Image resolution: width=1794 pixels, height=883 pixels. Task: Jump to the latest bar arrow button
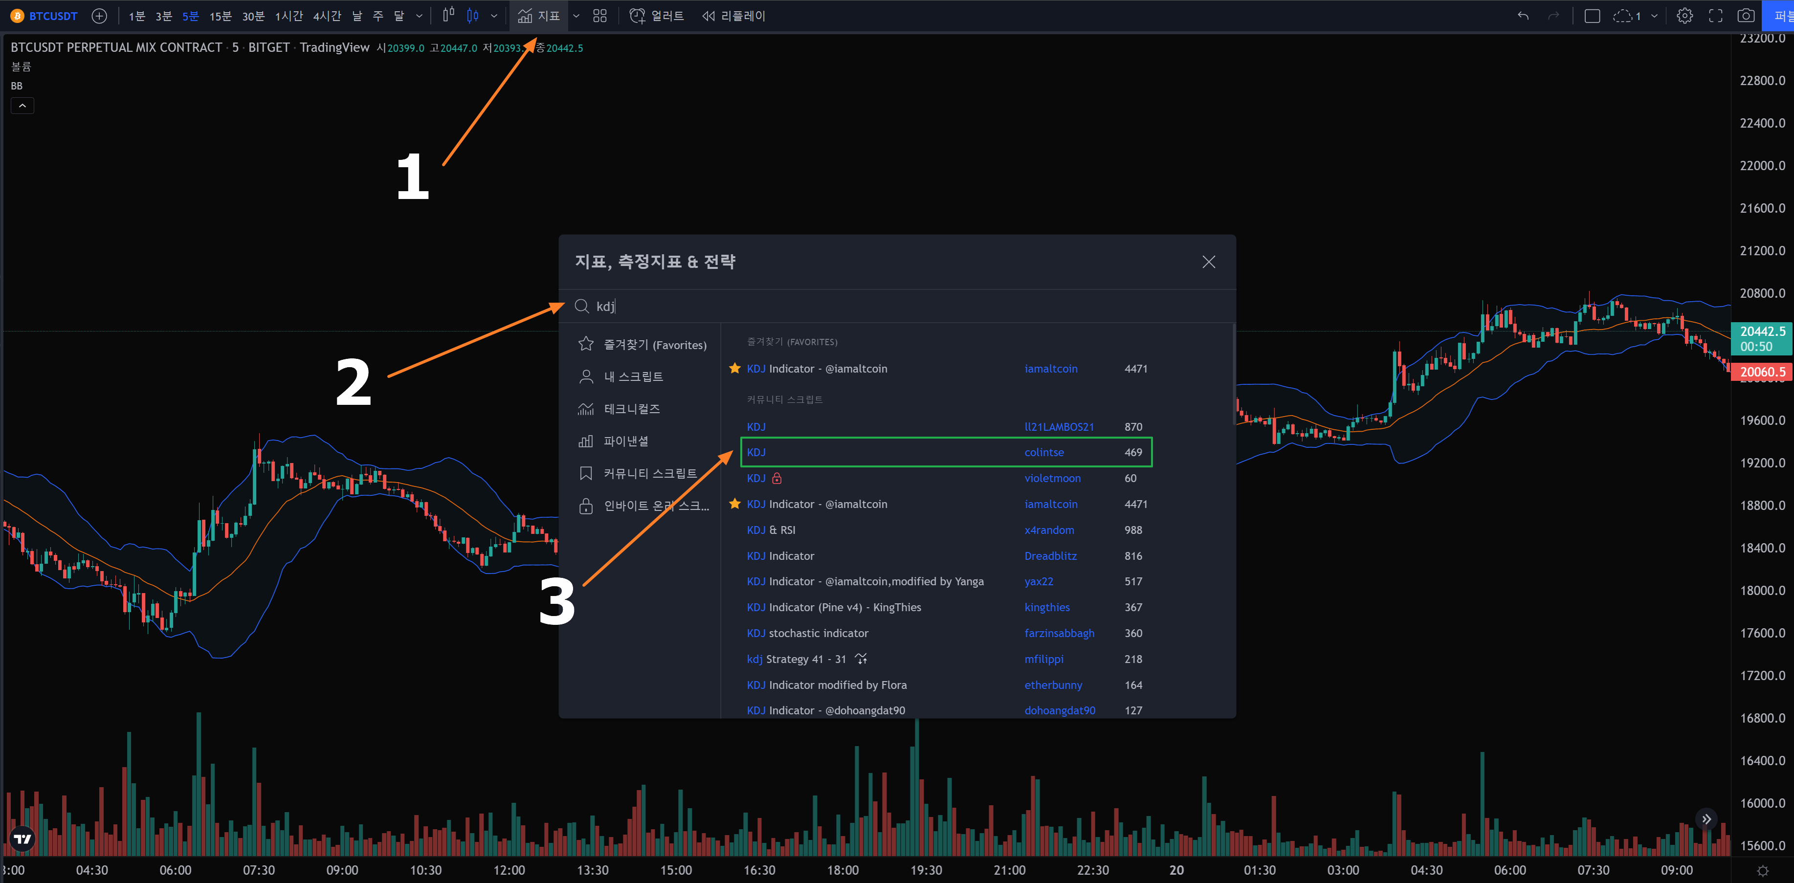[1706, 819]
